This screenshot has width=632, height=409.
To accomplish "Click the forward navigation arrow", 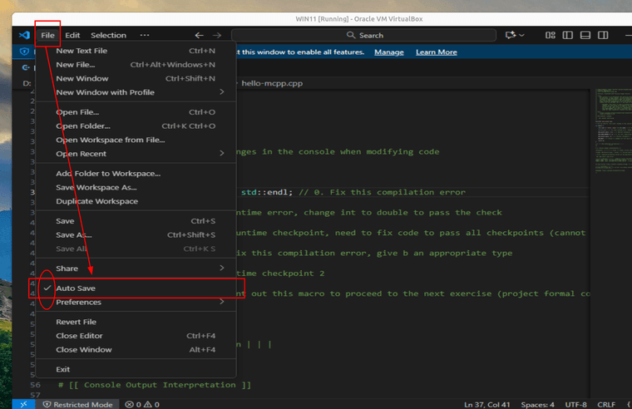I will (217, 35).
